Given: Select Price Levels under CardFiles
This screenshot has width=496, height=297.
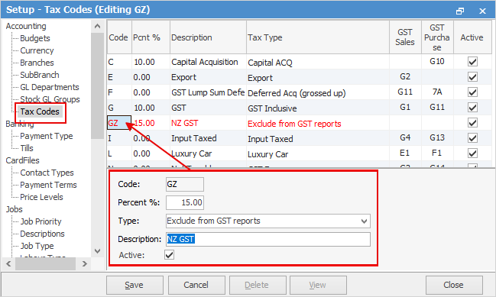Looking at the screenshot, I should 41,197.
